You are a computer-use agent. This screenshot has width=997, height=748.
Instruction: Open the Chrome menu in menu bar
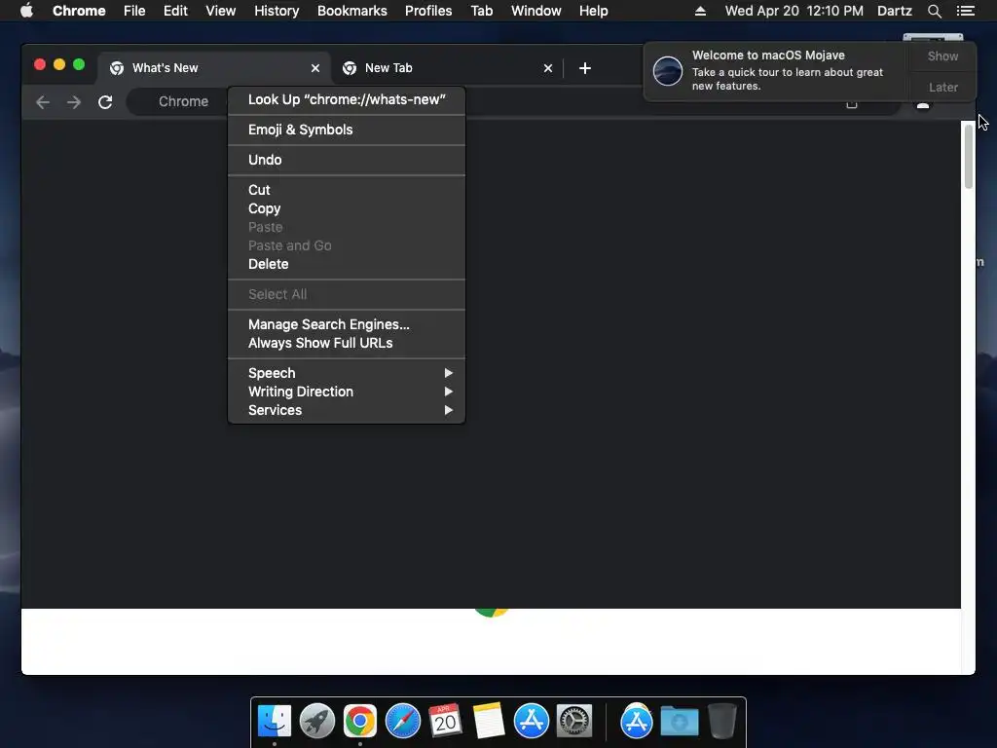click(x=79, y=11)
